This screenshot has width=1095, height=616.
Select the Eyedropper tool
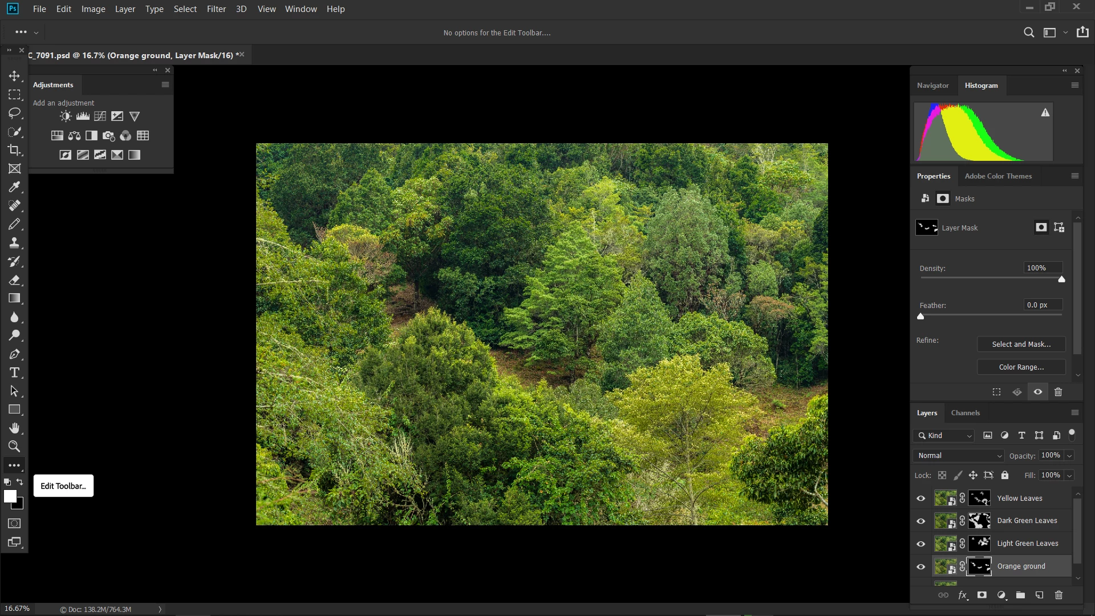tap(14, 187)
